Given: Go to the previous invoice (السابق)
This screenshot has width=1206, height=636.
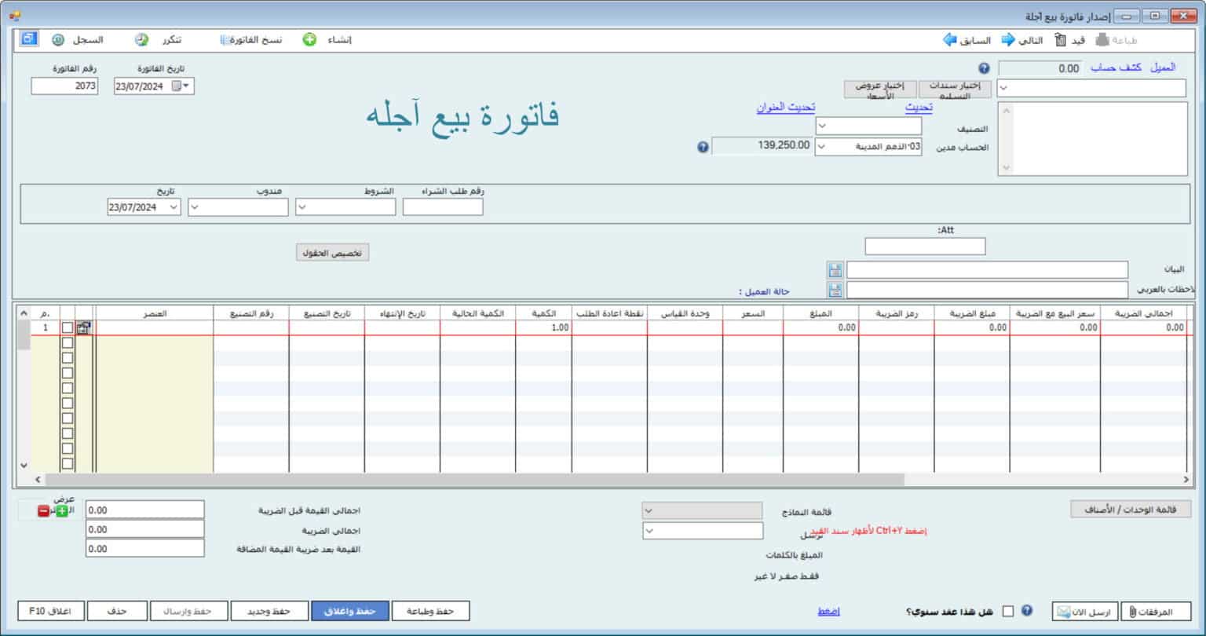Looking at the screenshot, I should tap(967, 40).
